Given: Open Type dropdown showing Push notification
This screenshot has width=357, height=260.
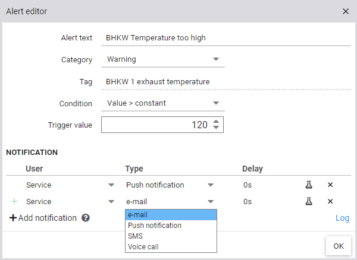Looking at the screenshot, I should pos(170,185).
